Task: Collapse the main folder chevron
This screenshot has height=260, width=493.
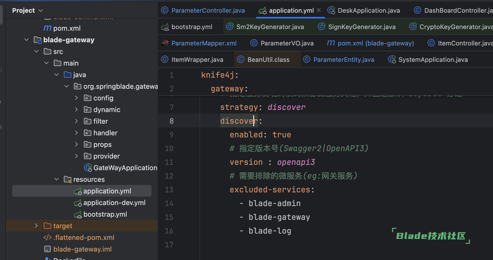Action: (46, 63)
